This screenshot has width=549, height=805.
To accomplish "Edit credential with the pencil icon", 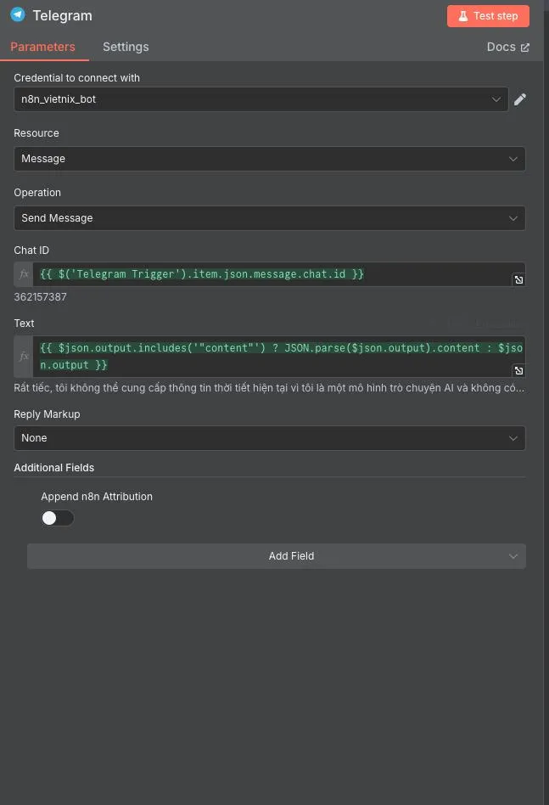I will click(x=520, y=99).
